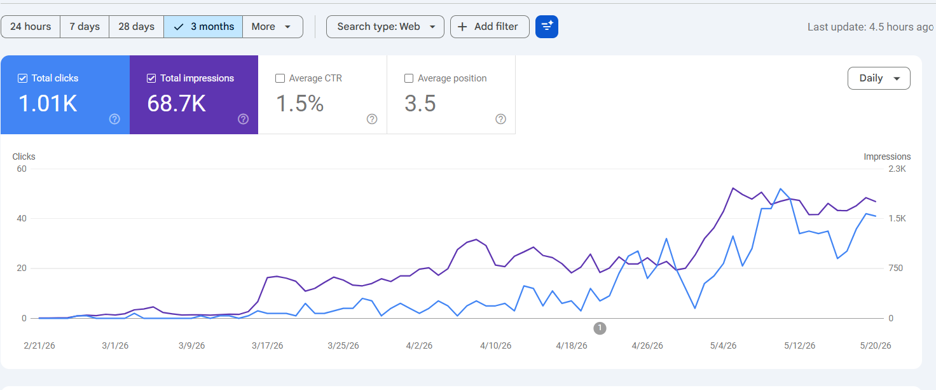936x390 pixels.
Task: Enable the Average position checkbox
Action: (x=409, y=78)
